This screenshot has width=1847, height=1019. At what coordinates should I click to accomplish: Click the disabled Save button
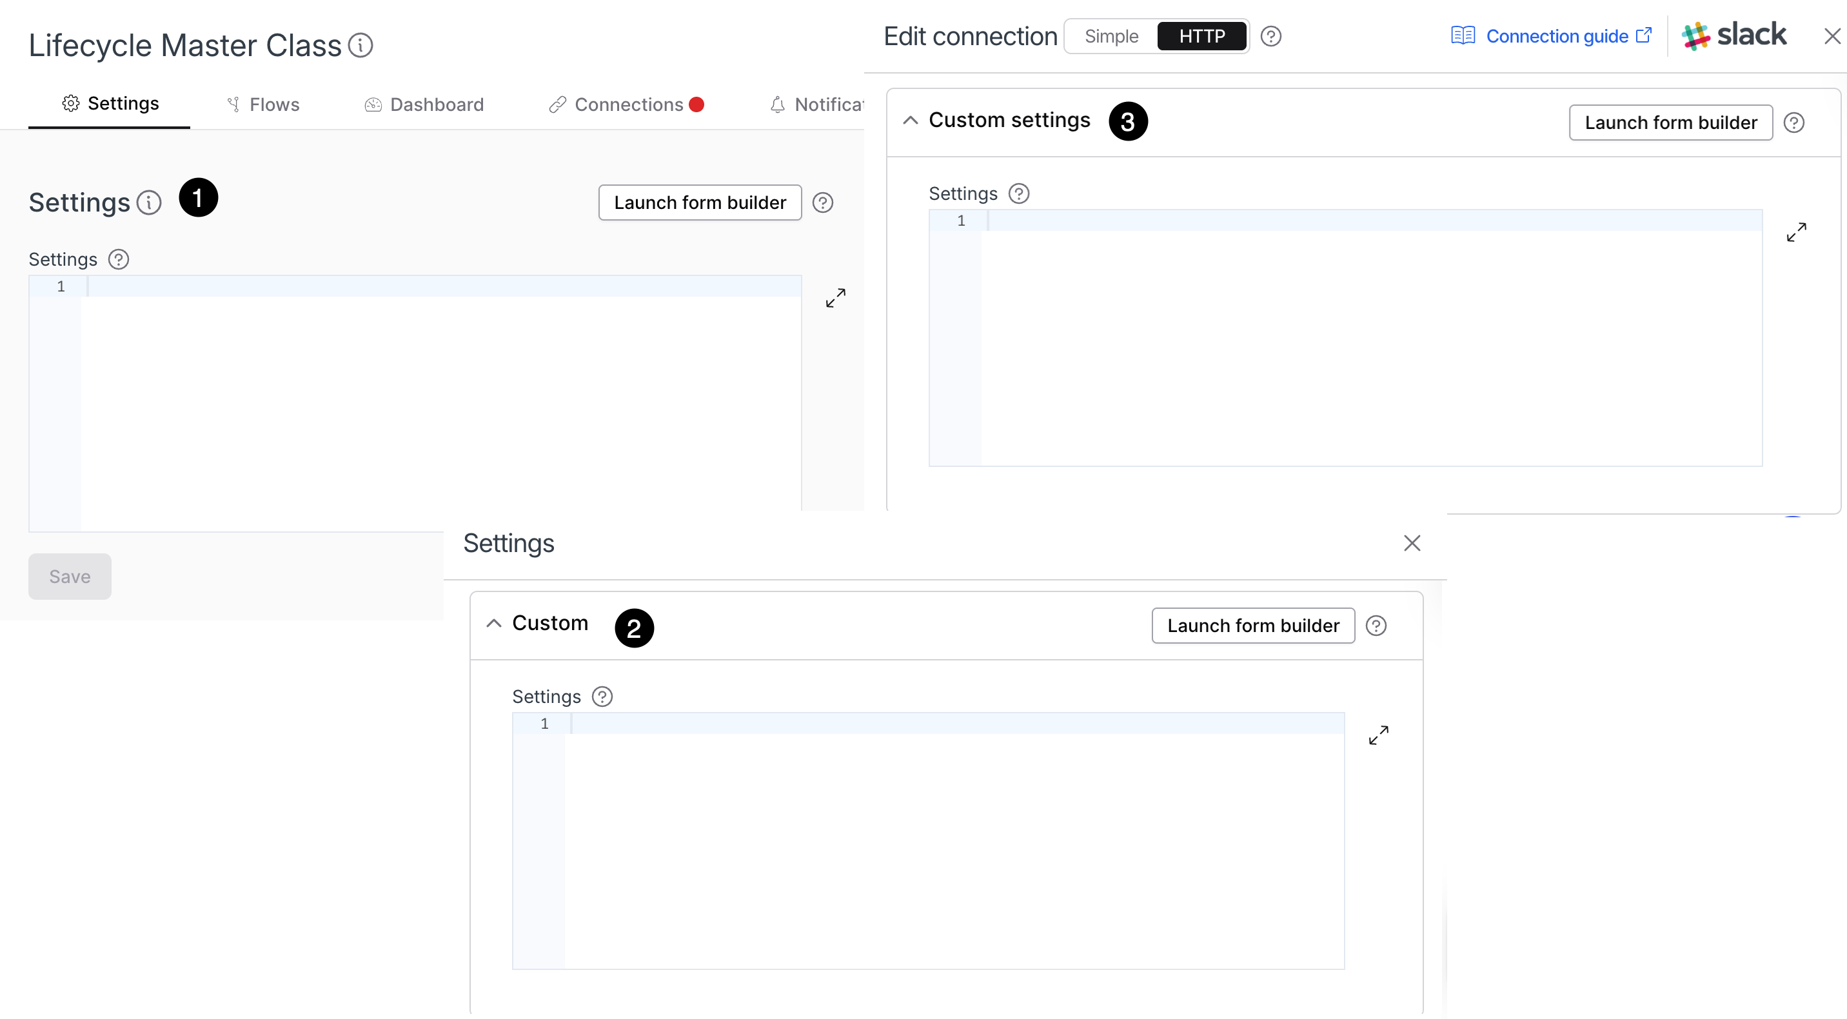point(70,577)
